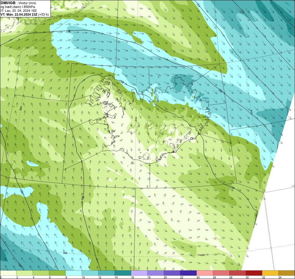Select the legend tick value '34'
Screen dimensions: 295x279
(x=280, y=277)
